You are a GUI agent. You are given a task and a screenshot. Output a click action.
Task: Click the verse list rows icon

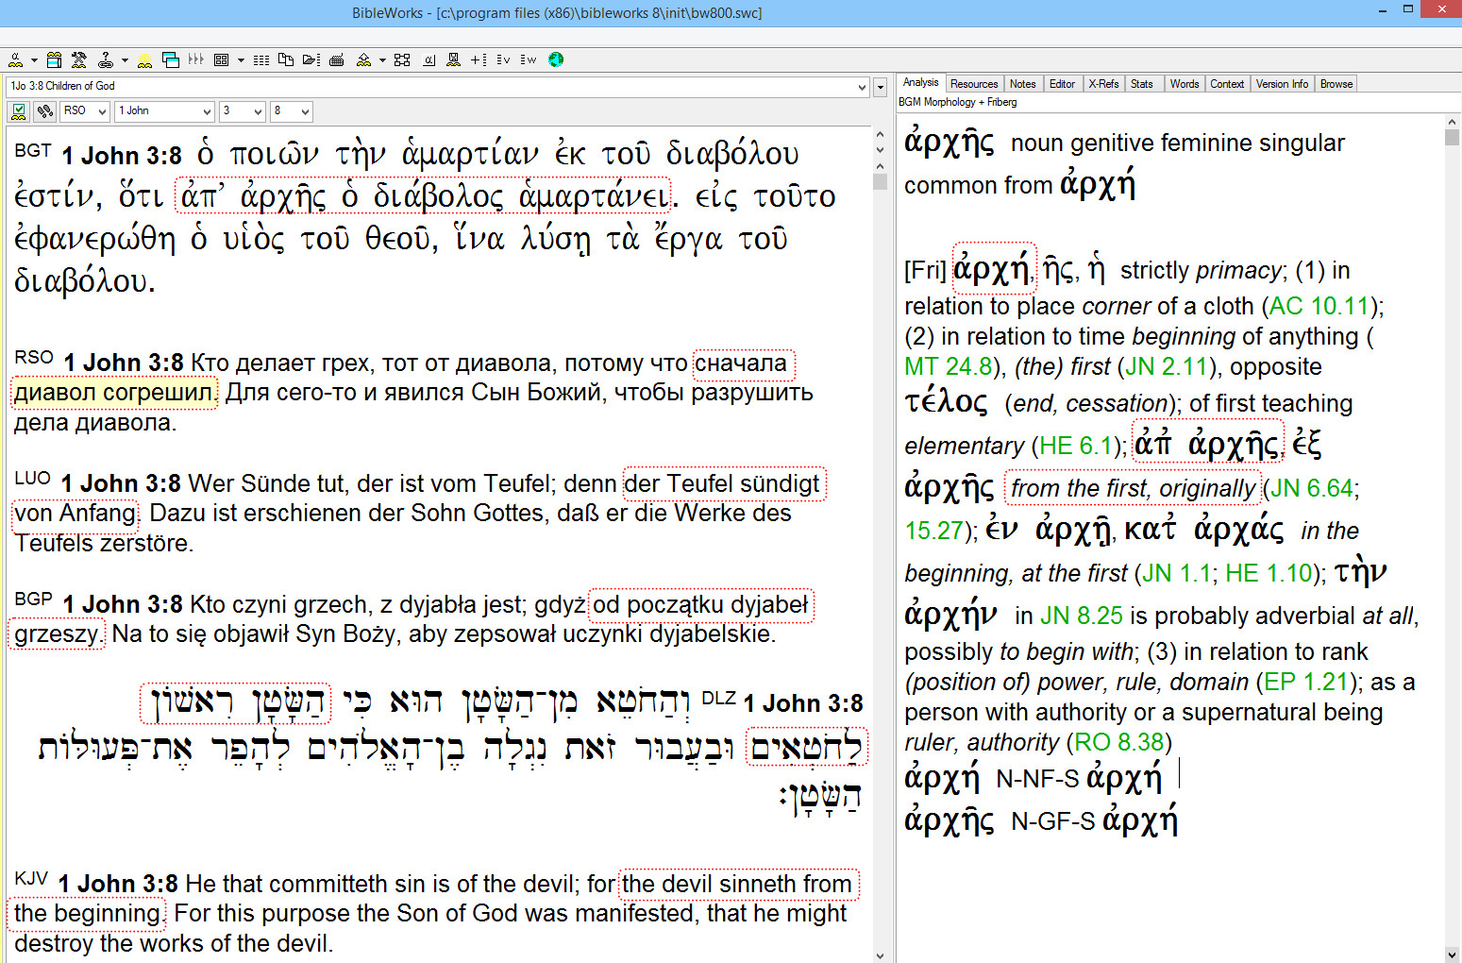coord(261,60)
